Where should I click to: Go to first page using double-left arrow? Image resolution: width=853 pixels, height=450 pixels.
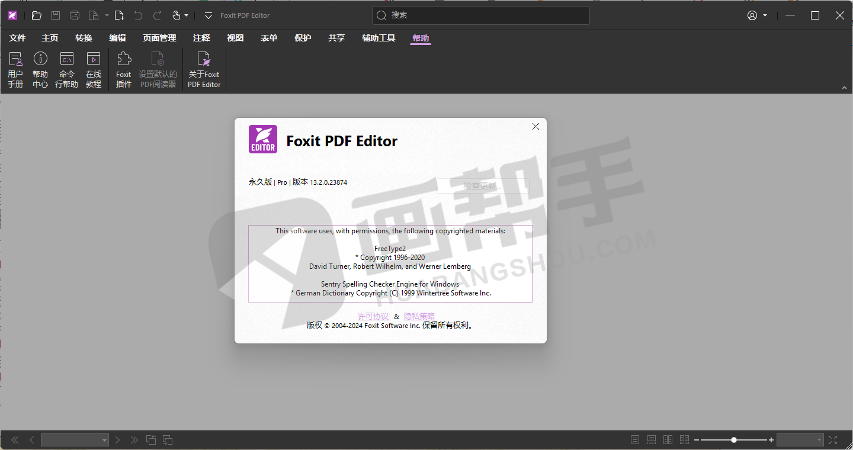point(15,440)
